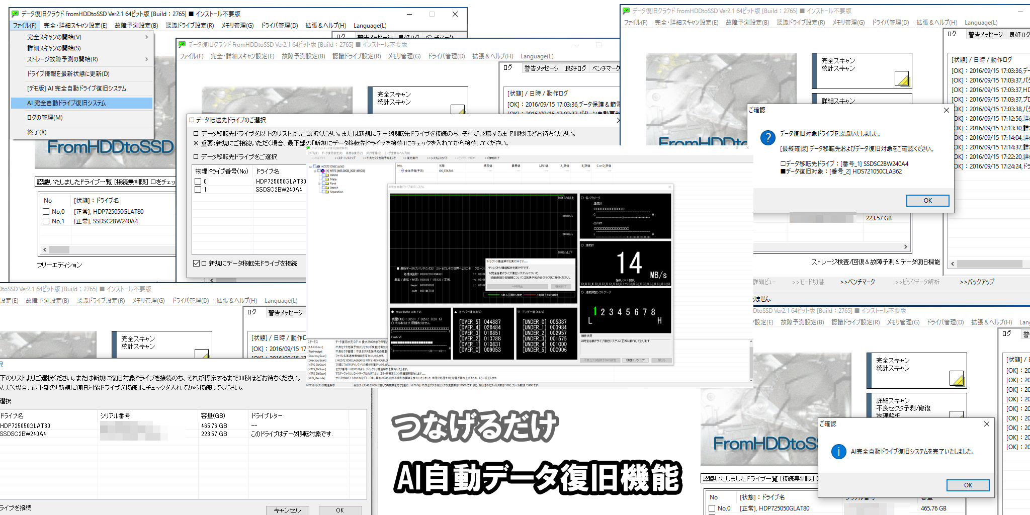Image resolution: width=1030 pixels, height=515 pixels.
Task: Click the 465.76 GB capacity cell in the recovery-target dialog
Action: pyautogui.click(x=214, y=426)
